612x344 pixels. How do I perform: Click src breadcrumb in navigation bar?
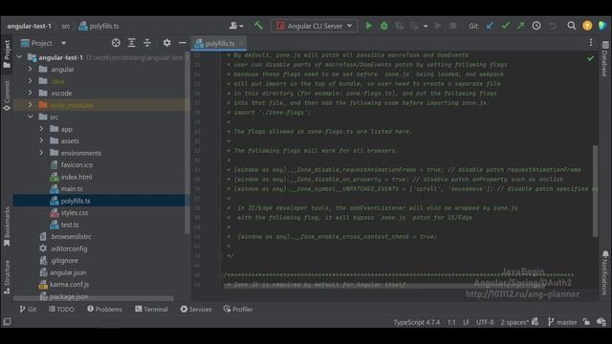coord(66,26)
